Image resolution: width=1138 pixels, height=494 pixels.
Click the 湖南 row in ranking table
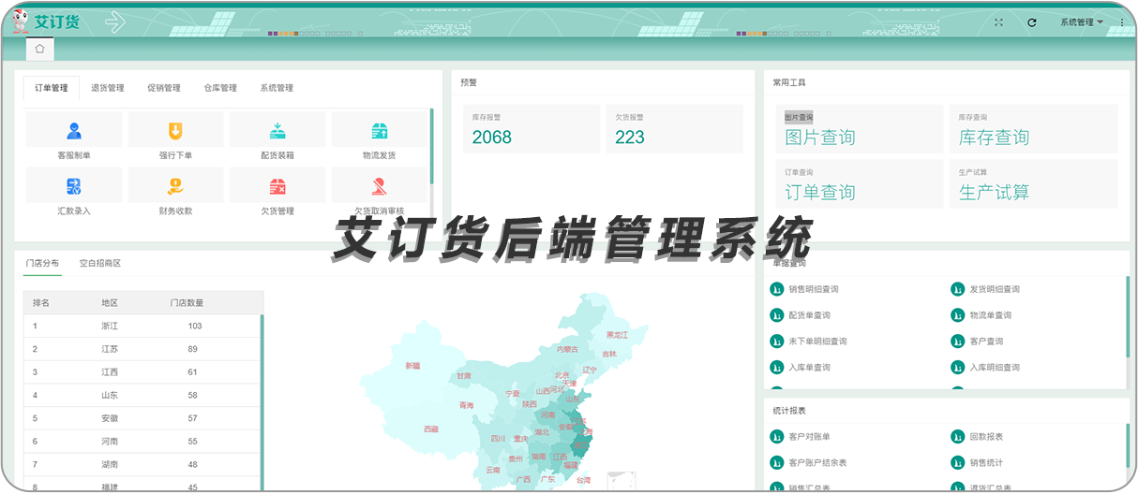click(142, 465)
